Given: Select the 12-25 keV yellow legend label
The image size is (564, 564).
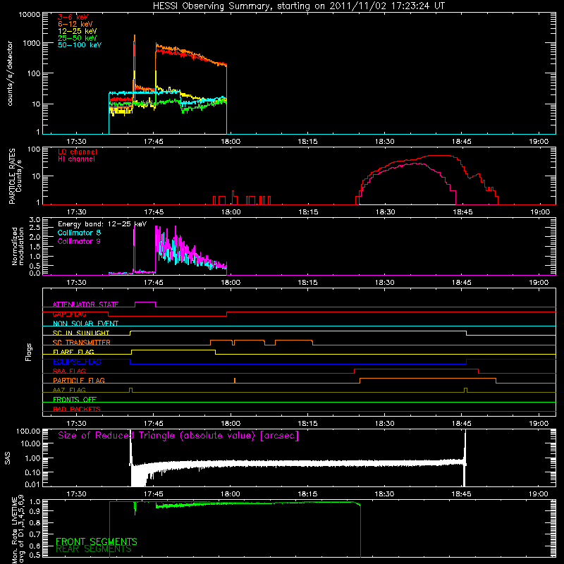Looking at the screenshot, I should coord(78,31).
